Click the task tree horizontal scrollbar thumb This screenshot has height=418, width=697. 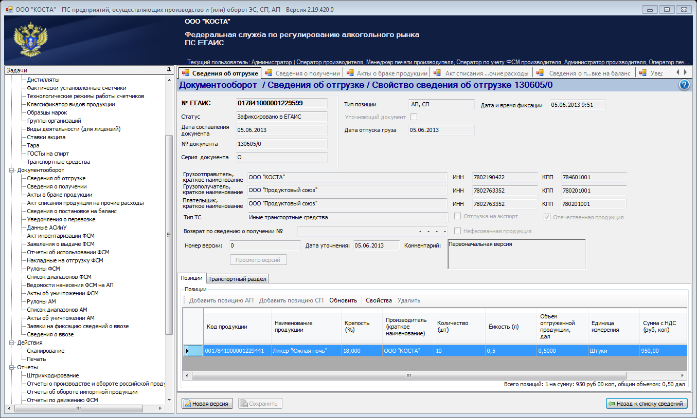[79, 409]
